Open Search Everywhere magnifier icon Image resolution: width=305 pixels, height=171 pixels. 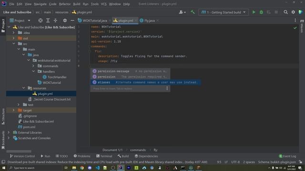click(x=285, y=12)
